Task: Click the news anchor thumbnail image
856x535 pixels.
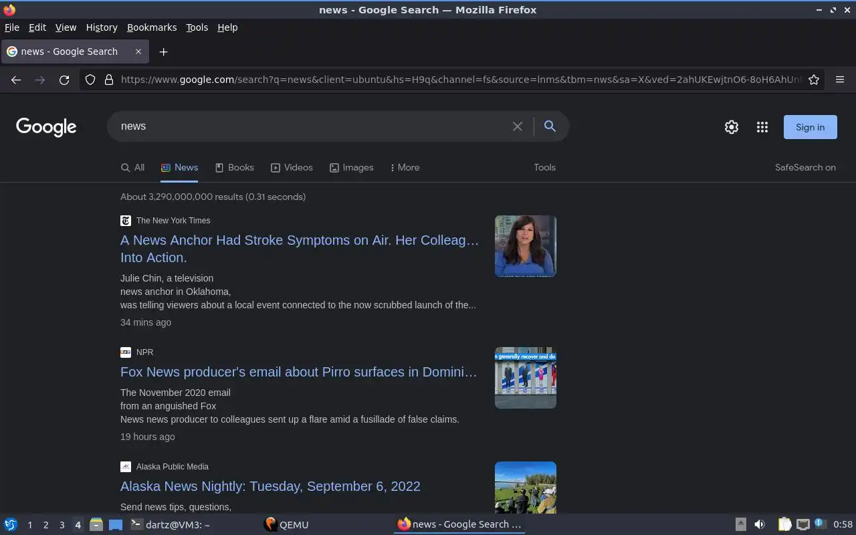Action: (526, 246)
